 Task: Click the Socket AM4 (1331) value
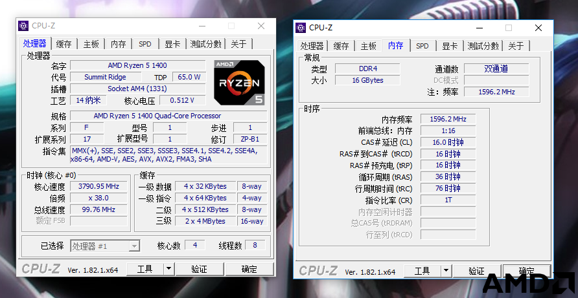click(x=137, y=89)
